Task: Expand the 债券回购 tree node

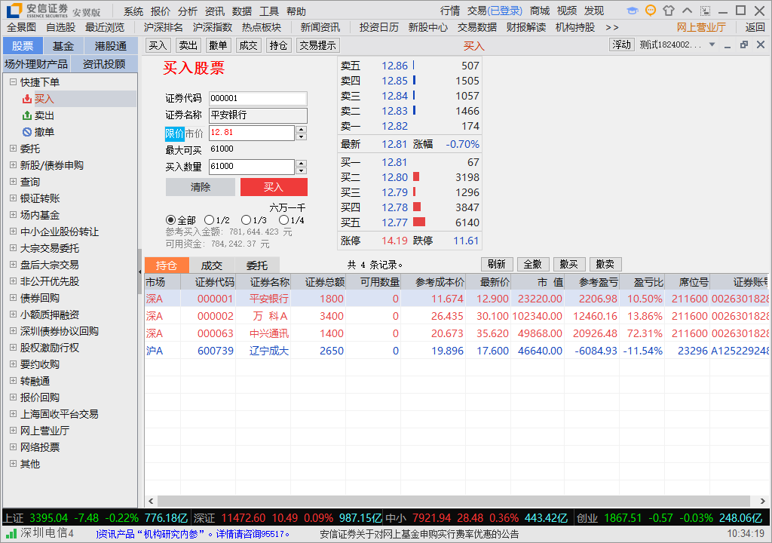Action: coord(14,297)
